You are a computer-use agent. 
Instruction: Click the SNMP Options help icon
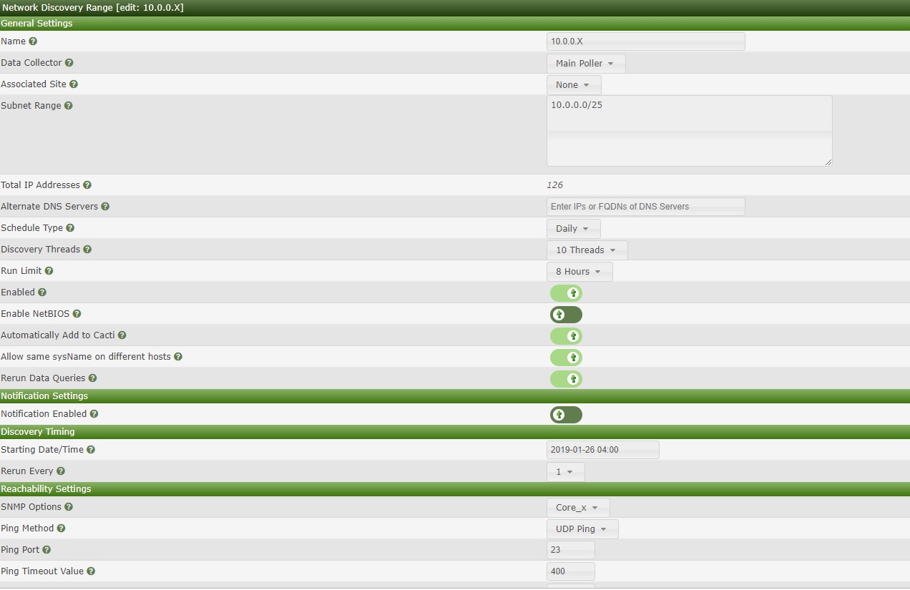(x=68, y=506)
